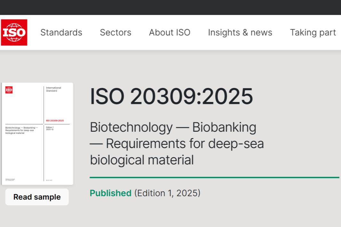The image size is (341, 227).
Task: Click the (Edition 1, 2025) text
Action: [x=167, y=193]
